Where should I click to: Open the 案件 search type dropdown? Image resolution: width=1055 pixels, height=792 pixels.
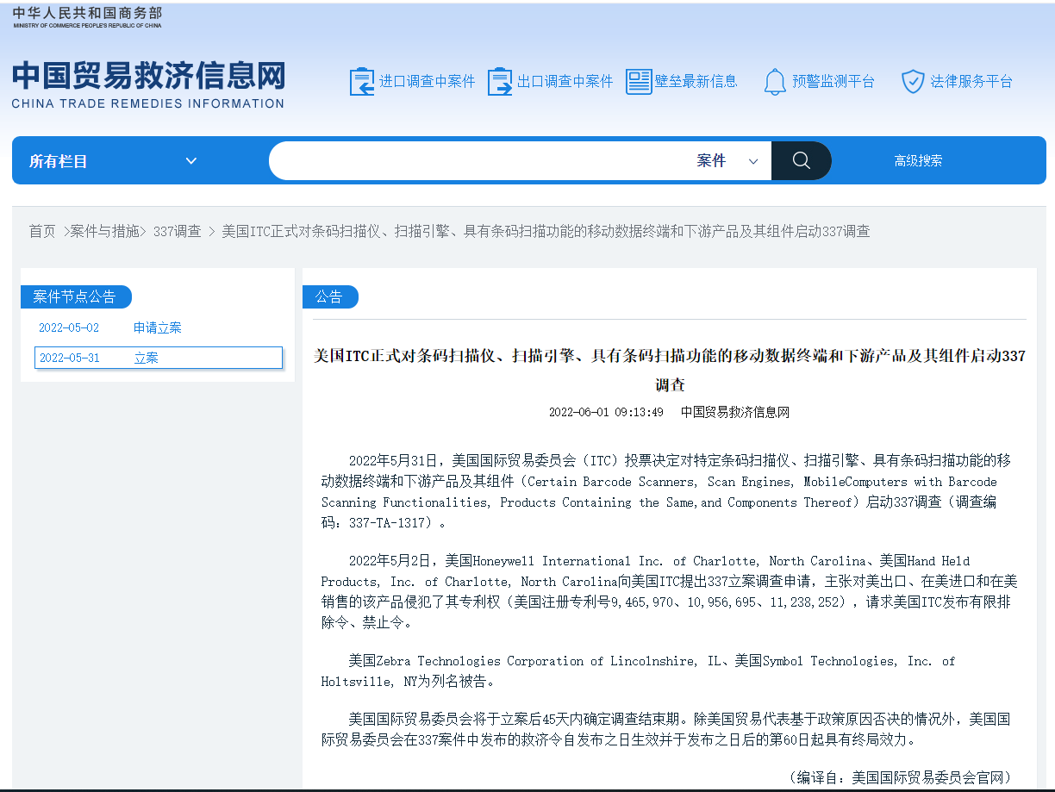click(x=727, y=161)
